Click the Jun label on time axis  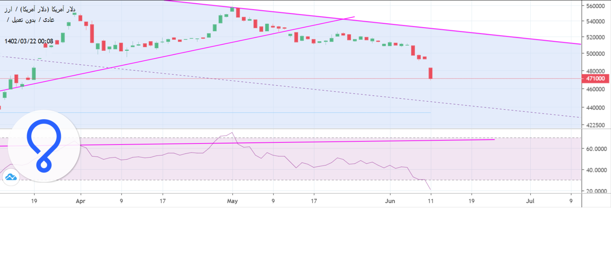pyautogui.click(x=390, y=201)
